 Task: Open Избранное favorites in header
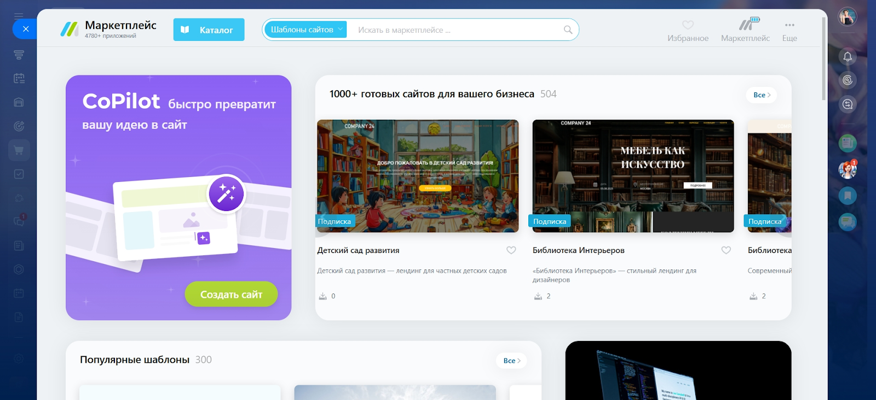[x=688, y=31]
